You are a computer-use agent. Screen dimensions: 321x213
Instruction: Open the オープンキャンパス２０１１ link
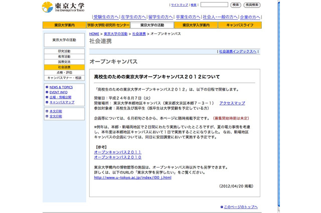118,152
